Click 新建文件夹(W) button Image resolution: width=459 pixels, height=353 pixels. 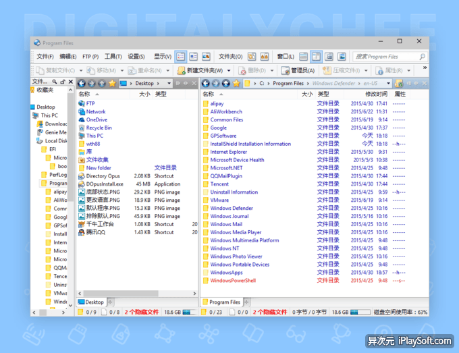[x=200, y=71]
